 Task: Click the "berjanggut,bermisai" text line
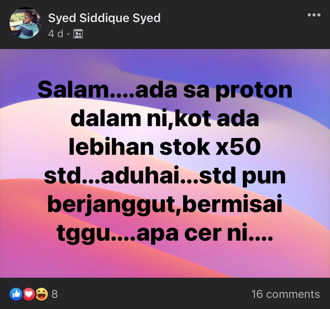pos(165,205)
